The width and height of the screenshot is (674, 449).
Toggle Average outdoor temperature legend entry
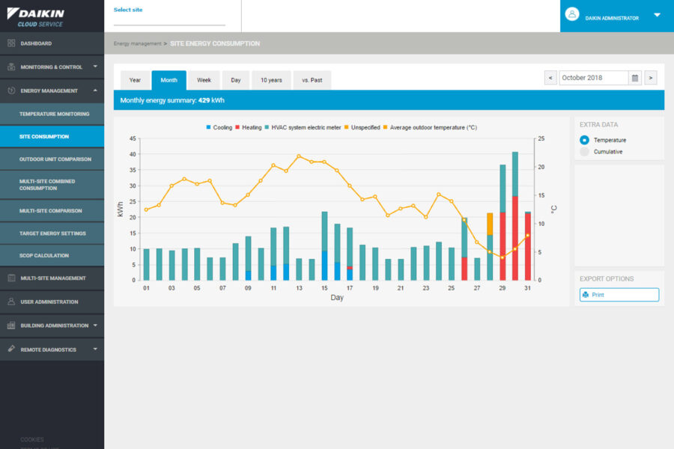tap(430, 128)
